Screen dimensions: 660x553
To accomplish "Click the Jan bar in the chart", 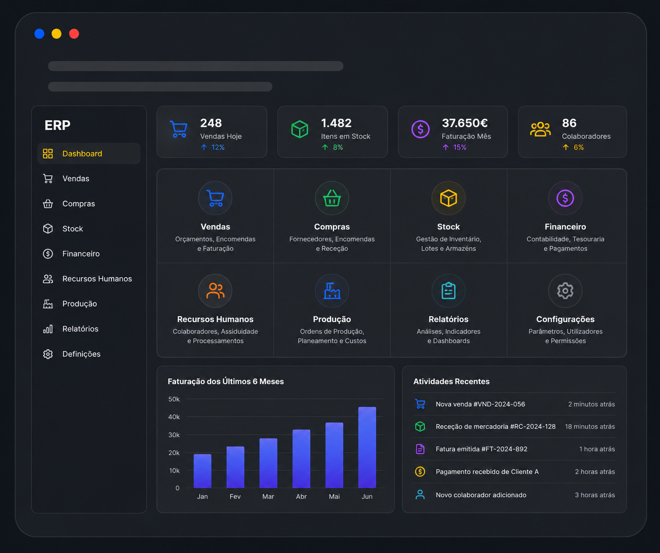I will coord(202,471).
